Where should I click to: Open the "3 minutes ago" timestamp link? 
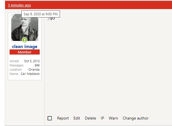coord(19,5)
